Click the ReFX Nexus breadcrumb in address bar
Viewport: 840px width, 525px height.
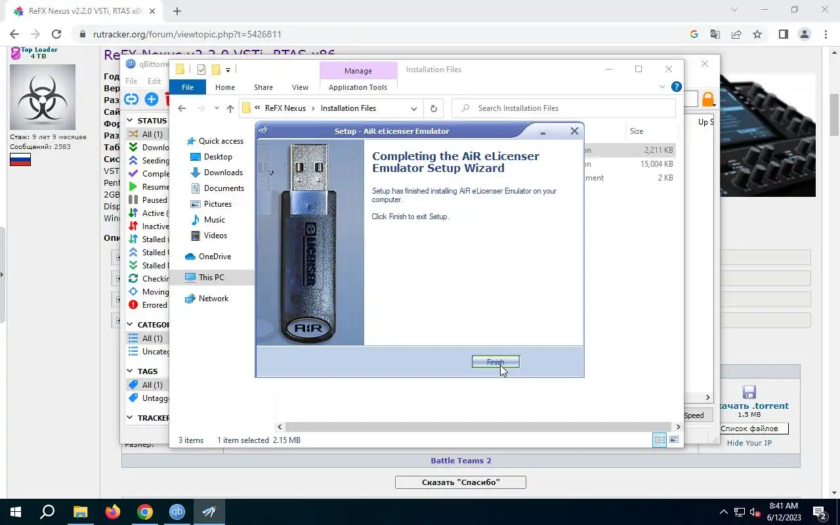(x=285, y=108)
